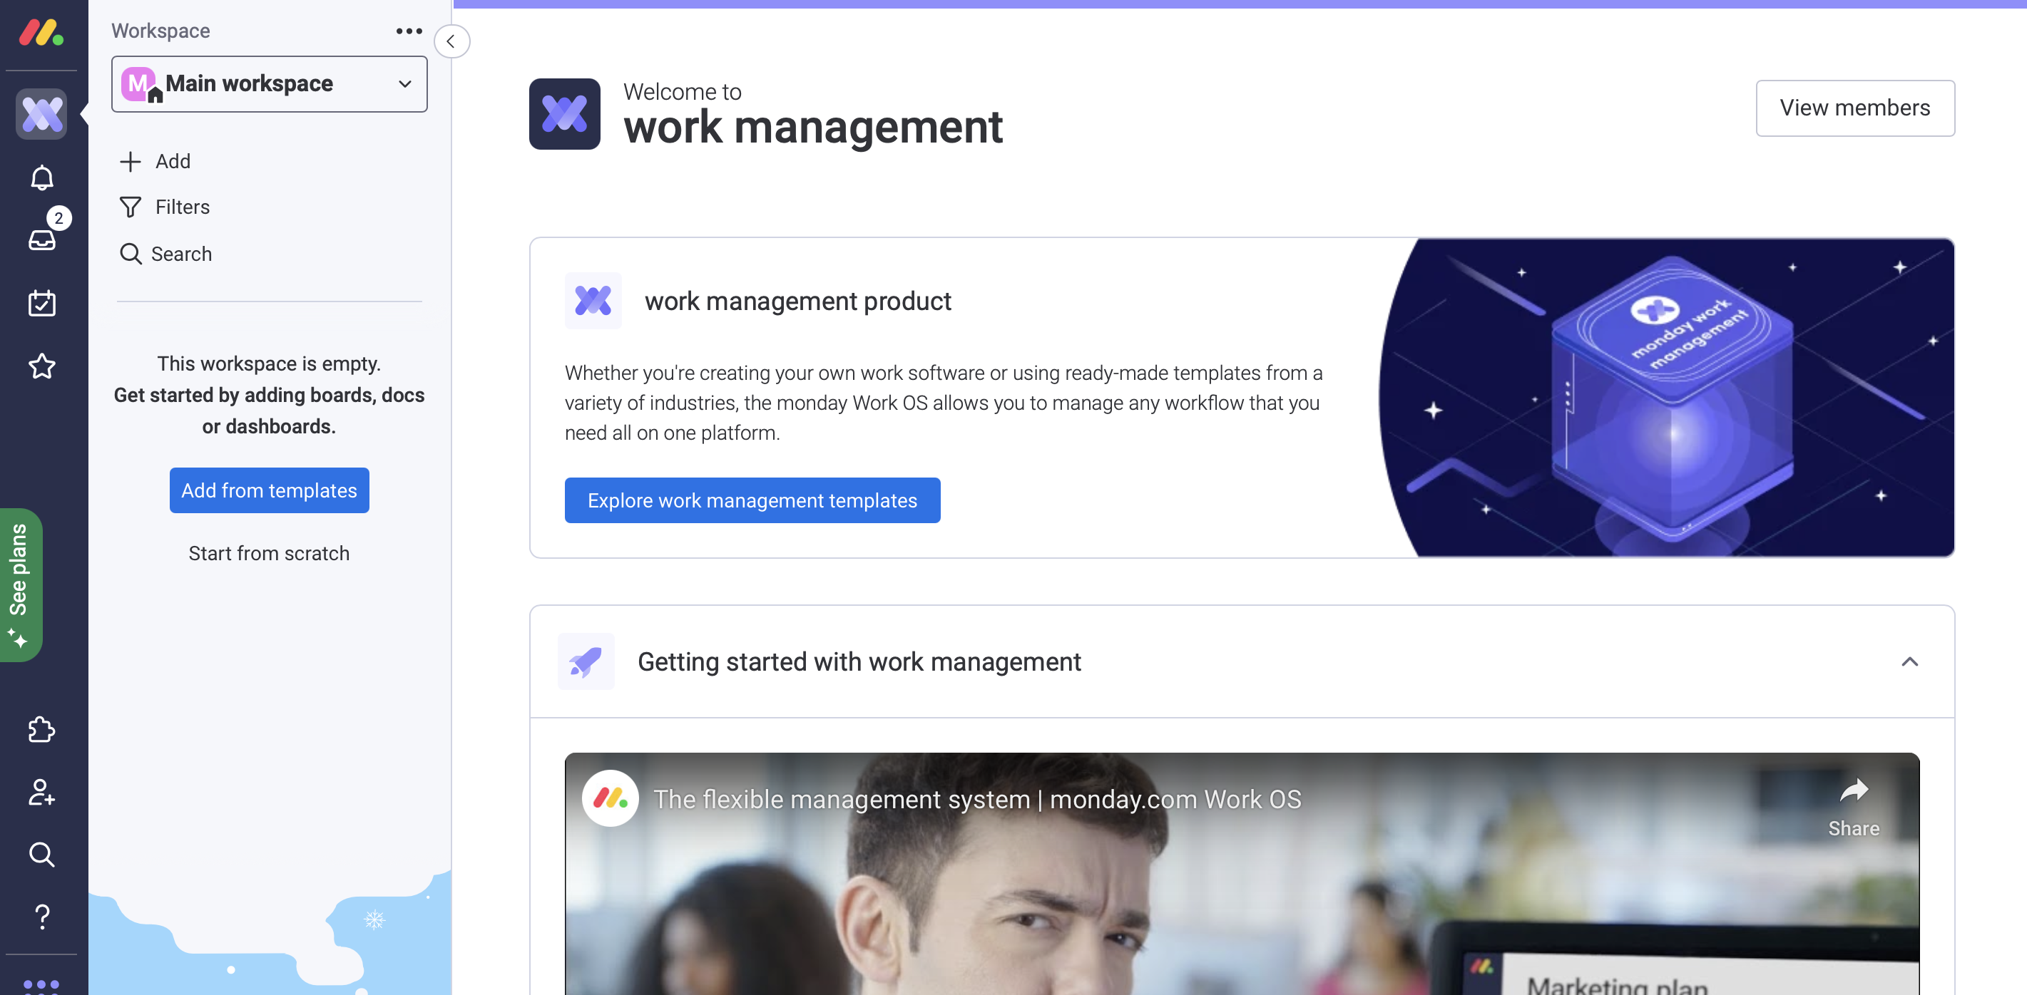Click Explore work management templates
This screenshot has width=2027, height=995.
pos(752,500)
